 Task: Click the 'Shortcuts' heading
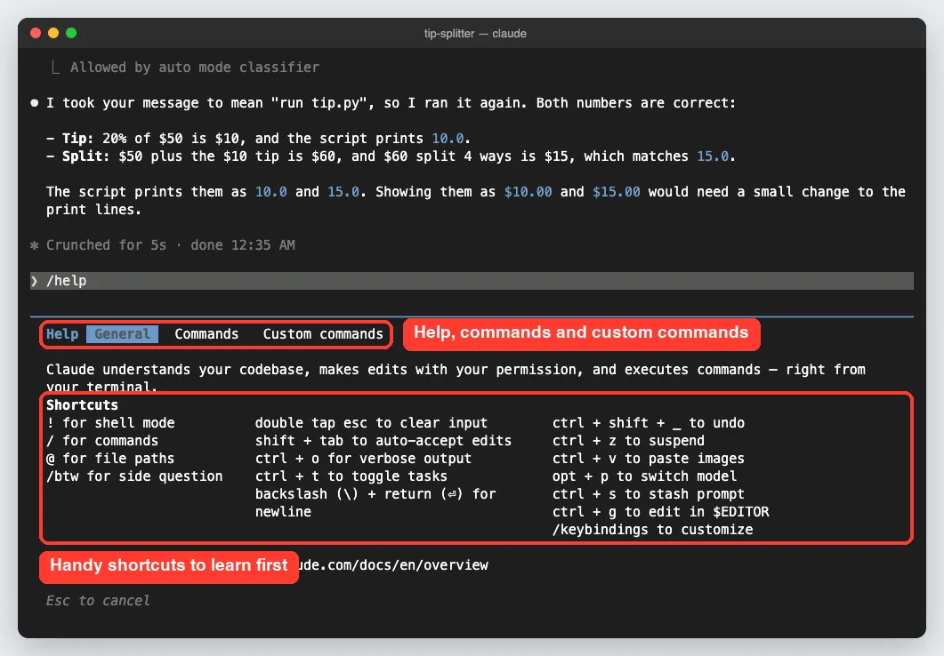tap(83, 405)
